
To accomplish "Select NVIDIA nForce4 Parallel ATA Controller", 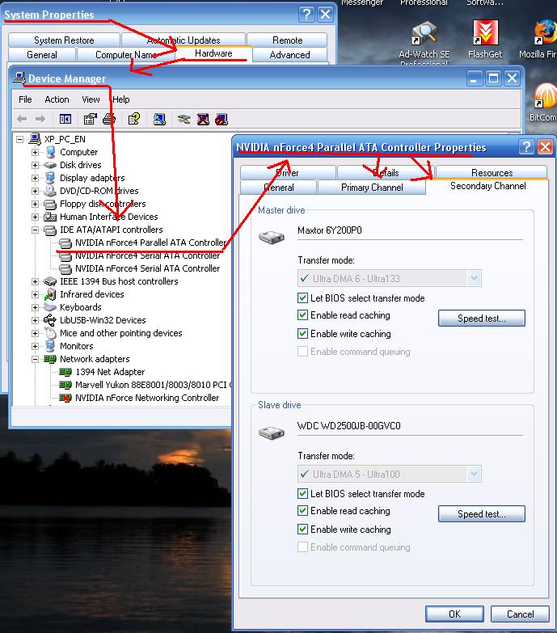I will coord(150,243).
